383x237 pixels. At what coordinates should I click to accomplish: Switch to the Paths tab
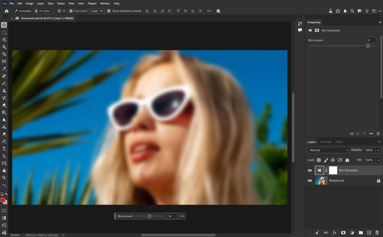[x=339, y=142]
